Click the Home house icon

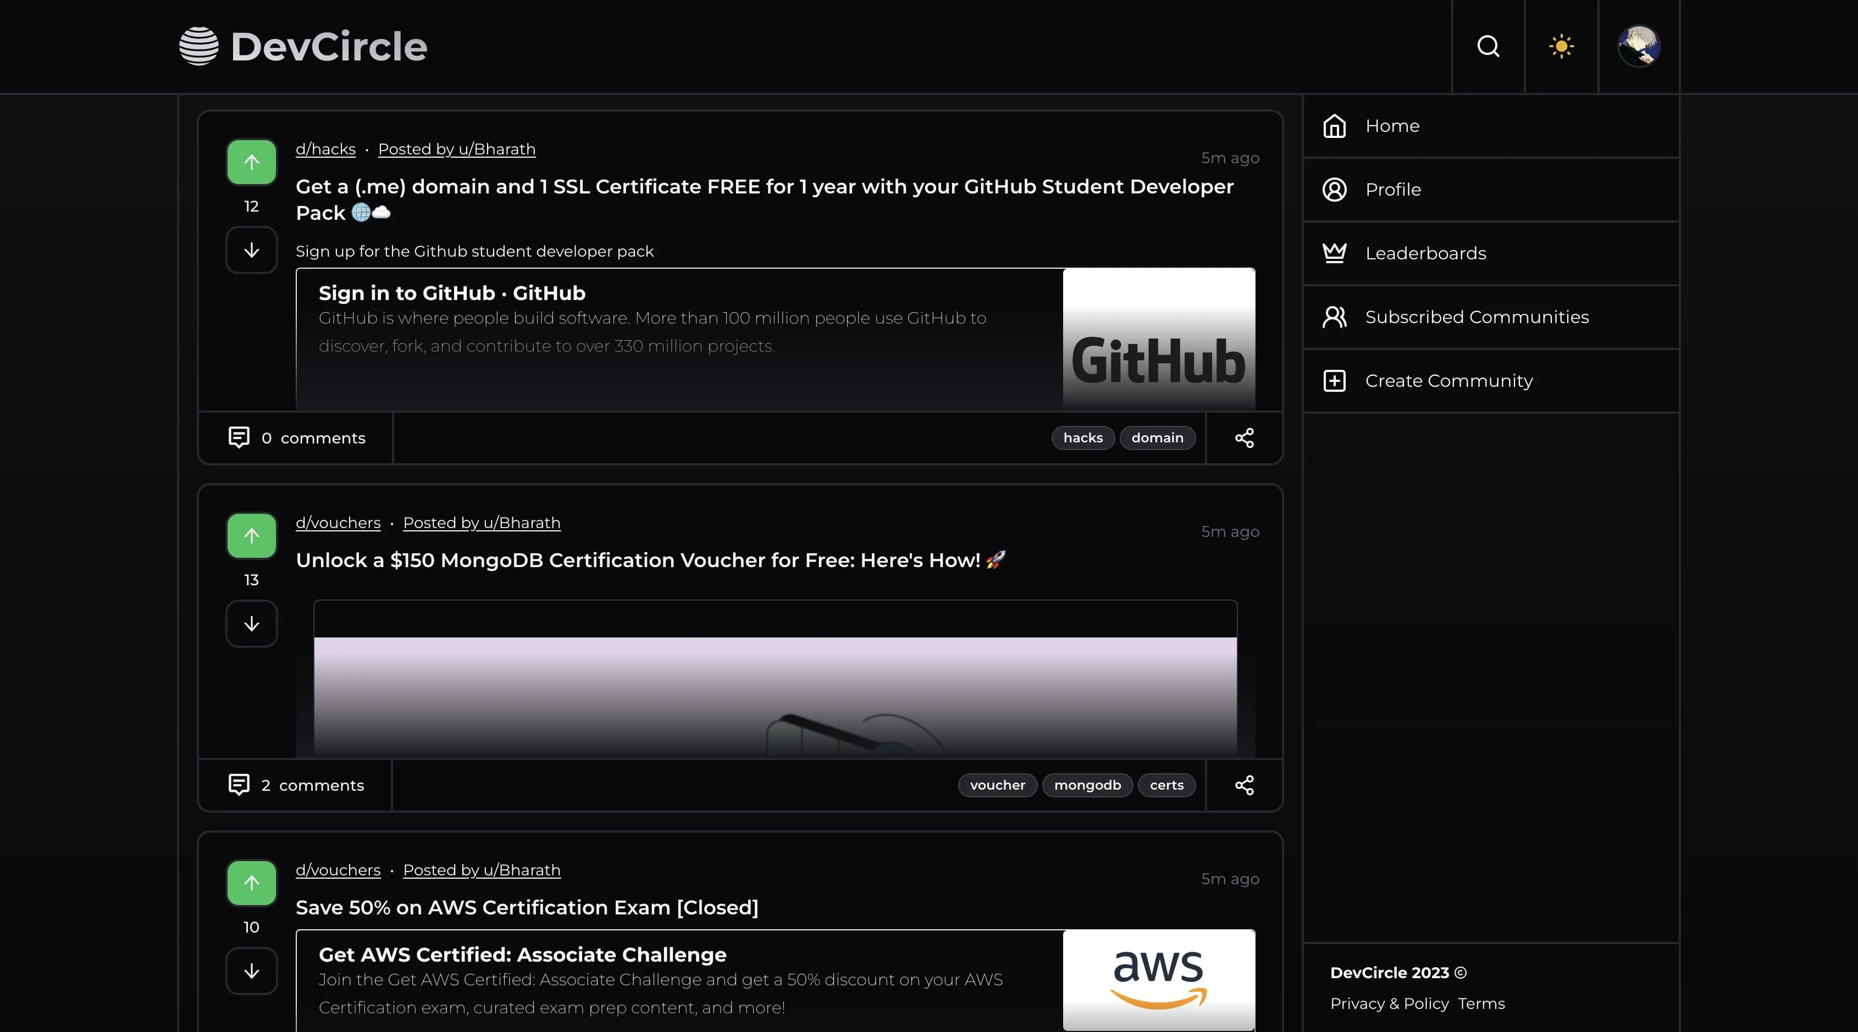click(1334, 125)
